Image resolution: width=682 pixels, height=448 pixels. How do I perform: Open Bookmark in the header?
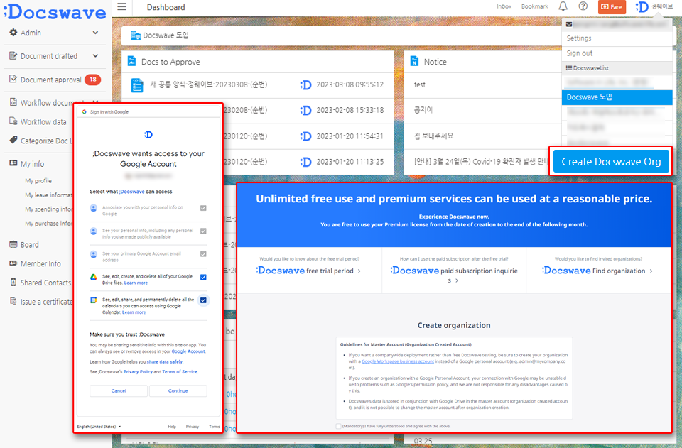[x=534, y=6]
